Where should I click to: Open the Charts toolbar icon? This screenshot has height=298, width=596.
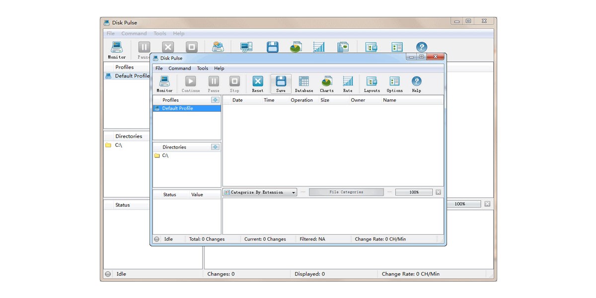(327, 84)
